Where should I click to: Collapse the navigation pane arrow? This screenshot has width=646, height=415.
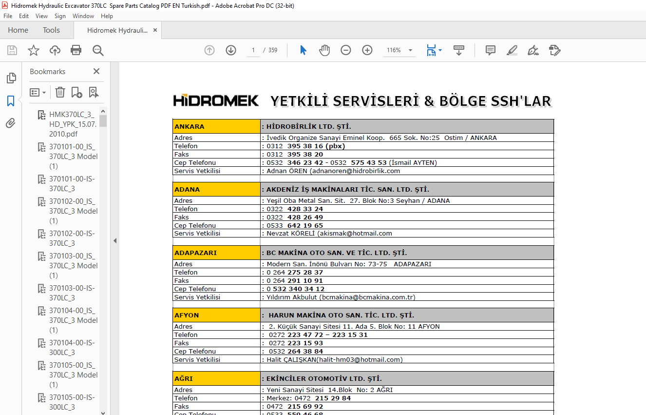tap(115, 240)
